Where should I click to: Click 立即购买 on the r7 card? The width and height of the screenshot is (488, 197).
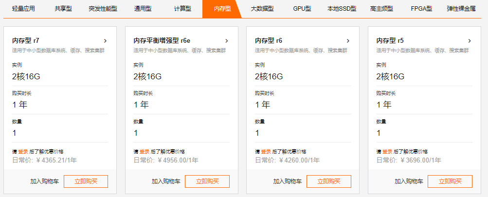(86, 181)
